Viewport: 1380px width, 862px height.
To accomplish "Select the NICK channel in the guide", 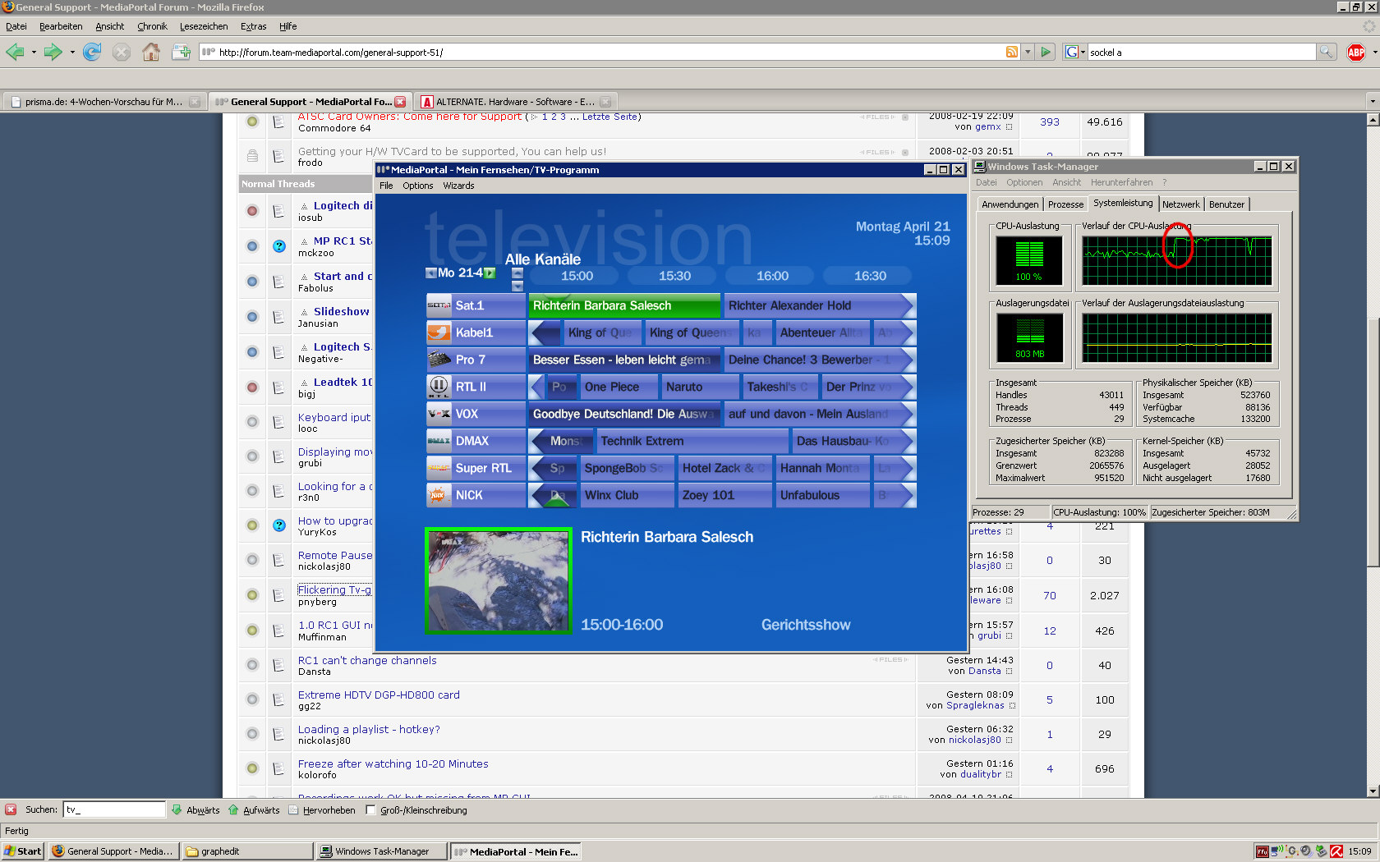I will click(476, 495).
